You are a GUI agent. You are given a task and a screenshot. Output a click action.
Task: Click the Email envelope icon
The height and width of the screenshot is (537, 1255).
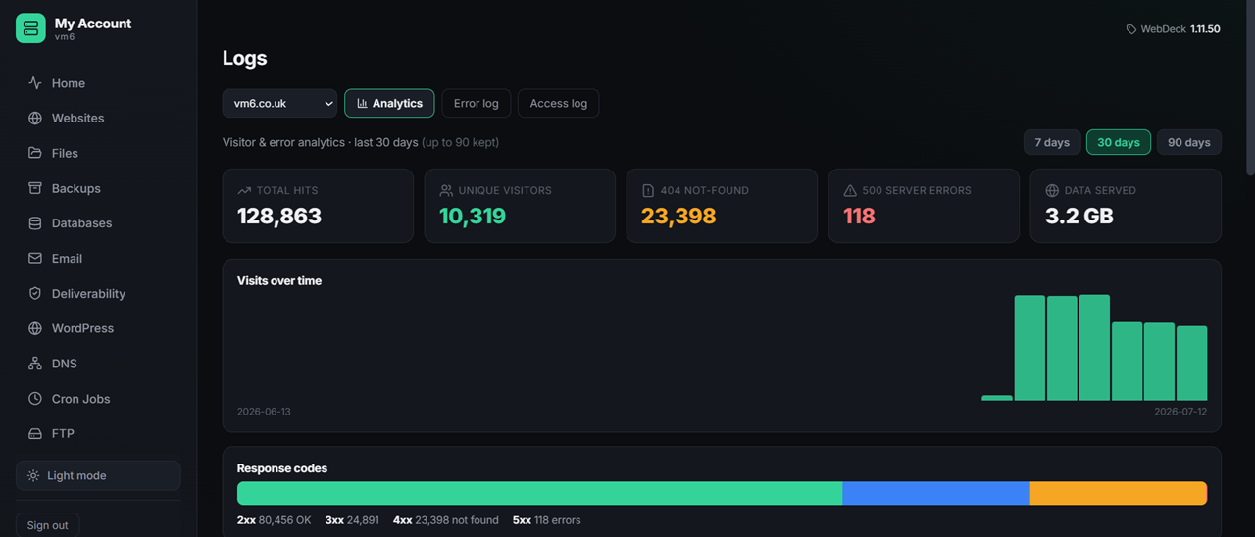pos(35,259)
